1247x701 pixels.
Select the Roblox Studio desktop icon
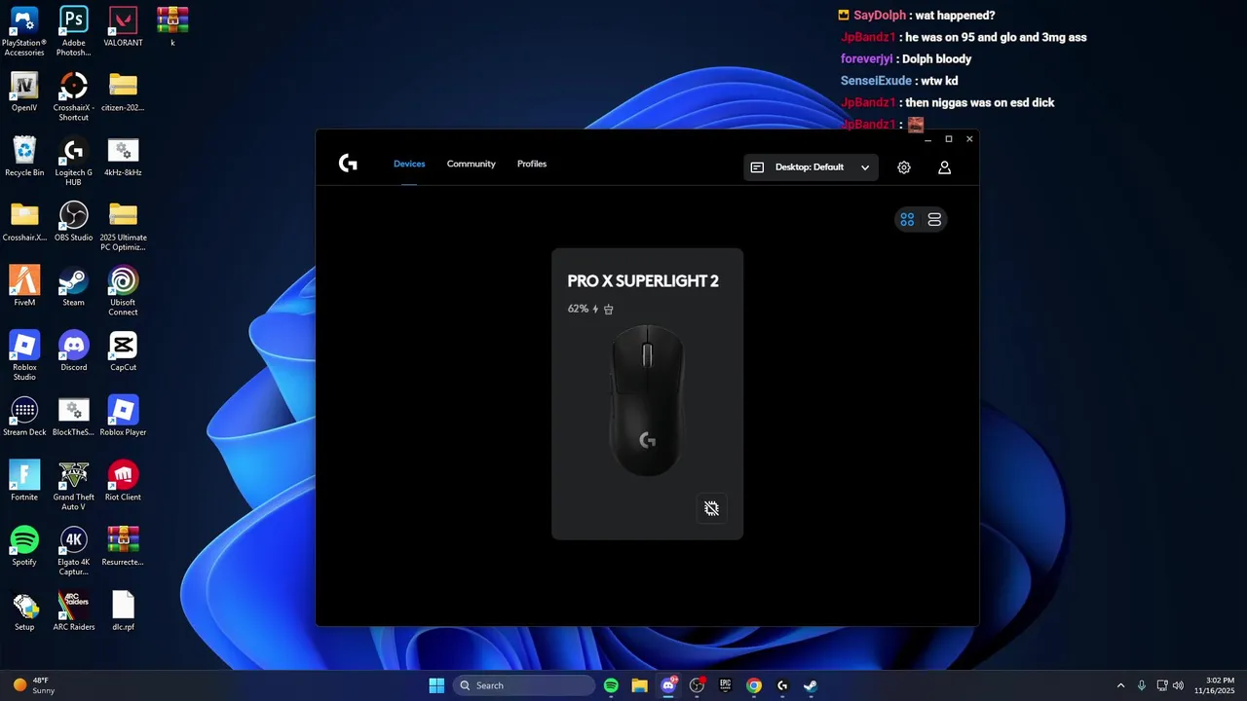(x=24, y=356)
